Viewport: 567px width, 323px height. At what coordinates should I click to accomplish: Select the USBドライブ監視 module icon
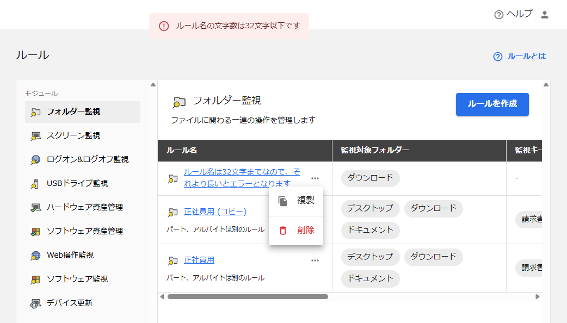pyautogui.click(x=35, y=184)
